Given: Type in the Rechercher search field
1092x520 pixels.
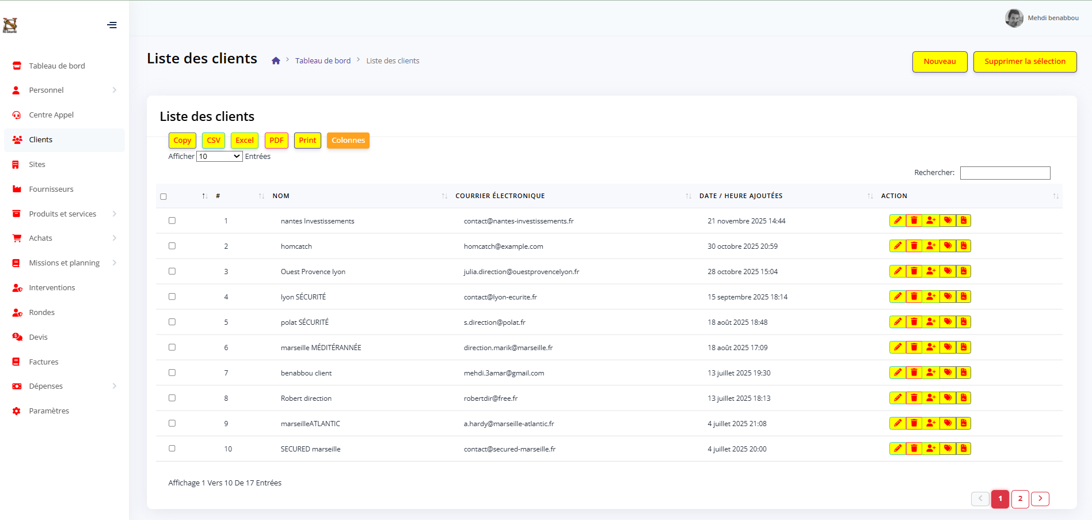Looking at the screenshot, I should pos(1005,172).
